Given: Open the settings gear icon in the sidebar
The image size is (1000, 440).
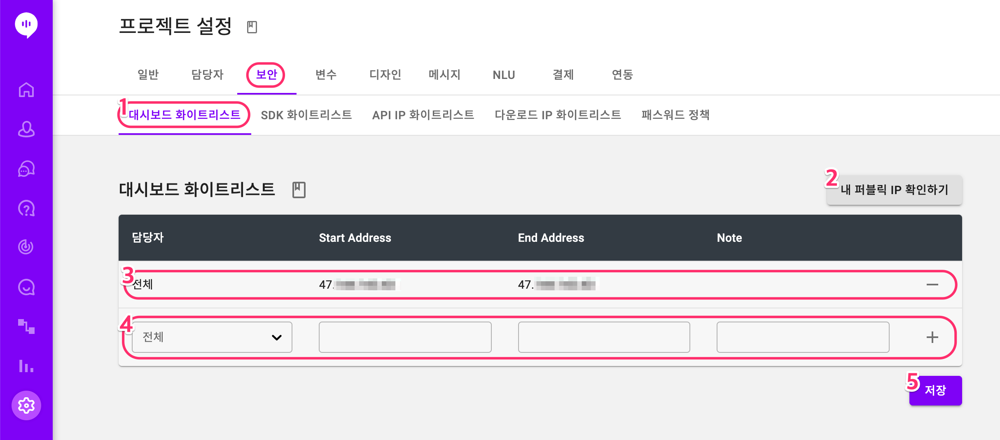Looking at the screenshot, I should (x=26, y=405).
